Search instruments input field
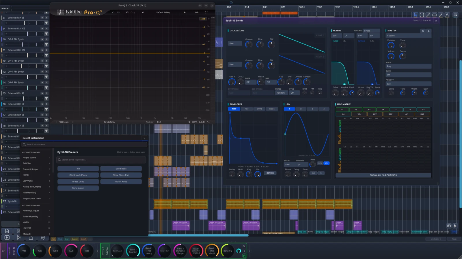 [84, 144]
